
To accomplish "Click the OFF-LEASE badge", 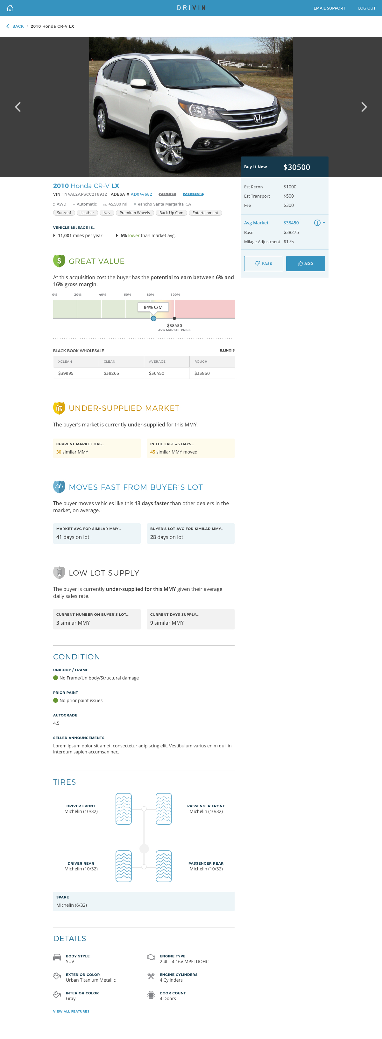I will (193, 194).
